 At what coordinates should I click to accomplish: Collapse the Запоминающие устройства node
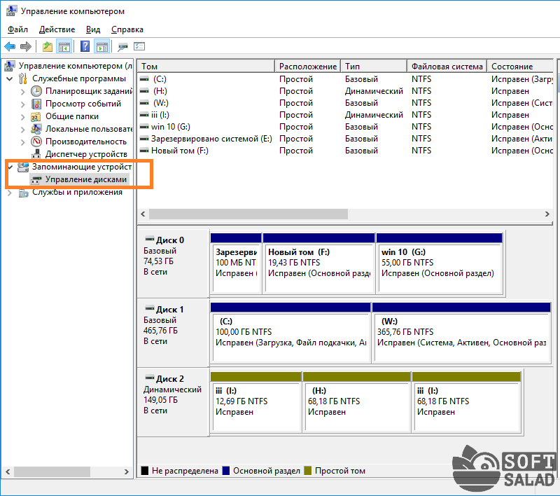click(10, 167)
